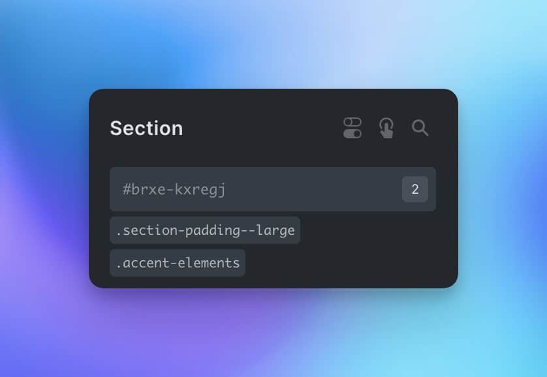Click the Section heading text in panel

pyautogui.click(x=146, y=128)
